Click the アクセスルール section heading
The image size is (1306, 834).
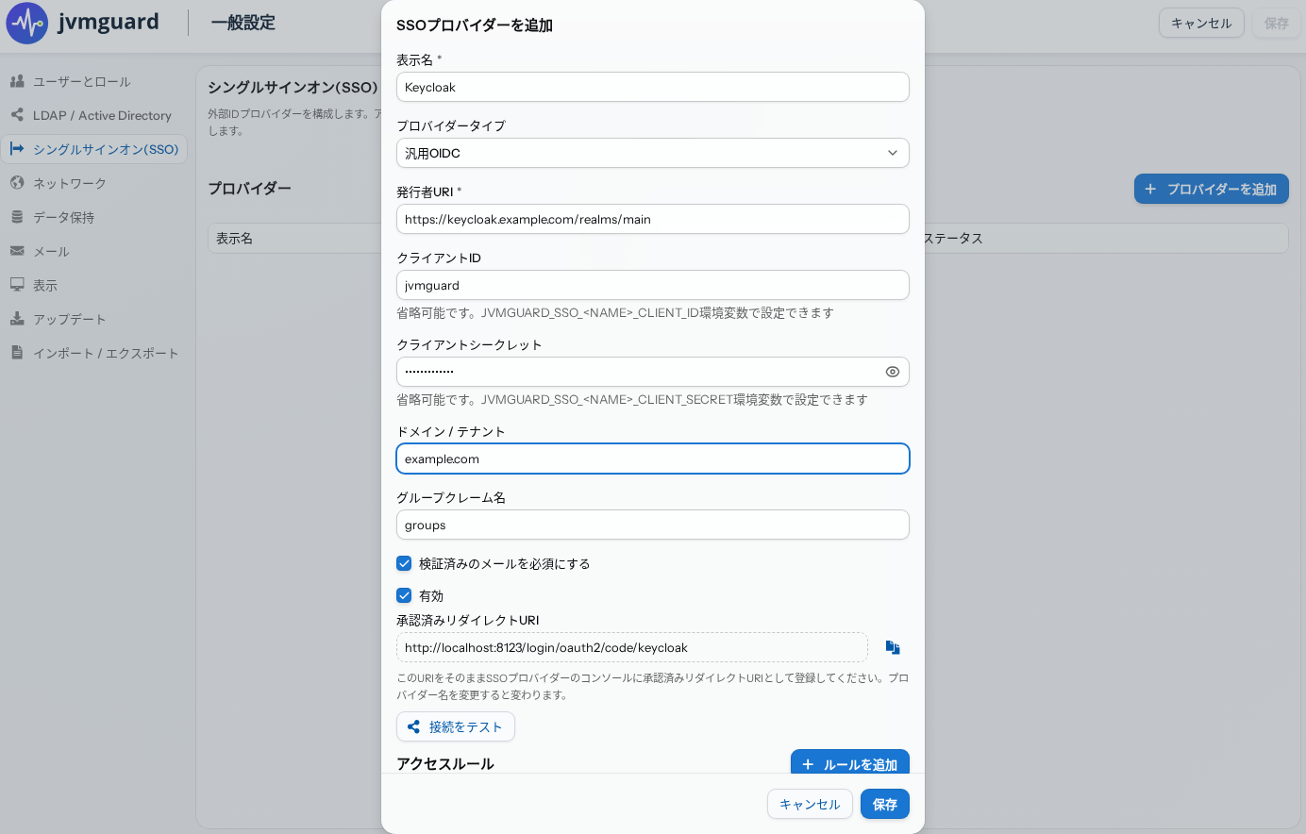445,763
